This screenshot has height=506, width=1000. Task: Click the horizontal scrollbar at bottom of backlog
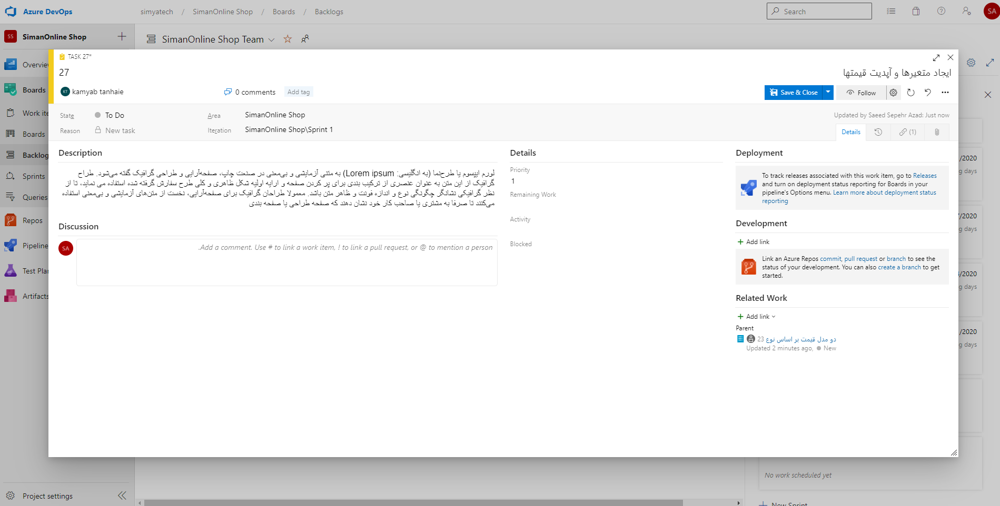(x=413, y=503)
